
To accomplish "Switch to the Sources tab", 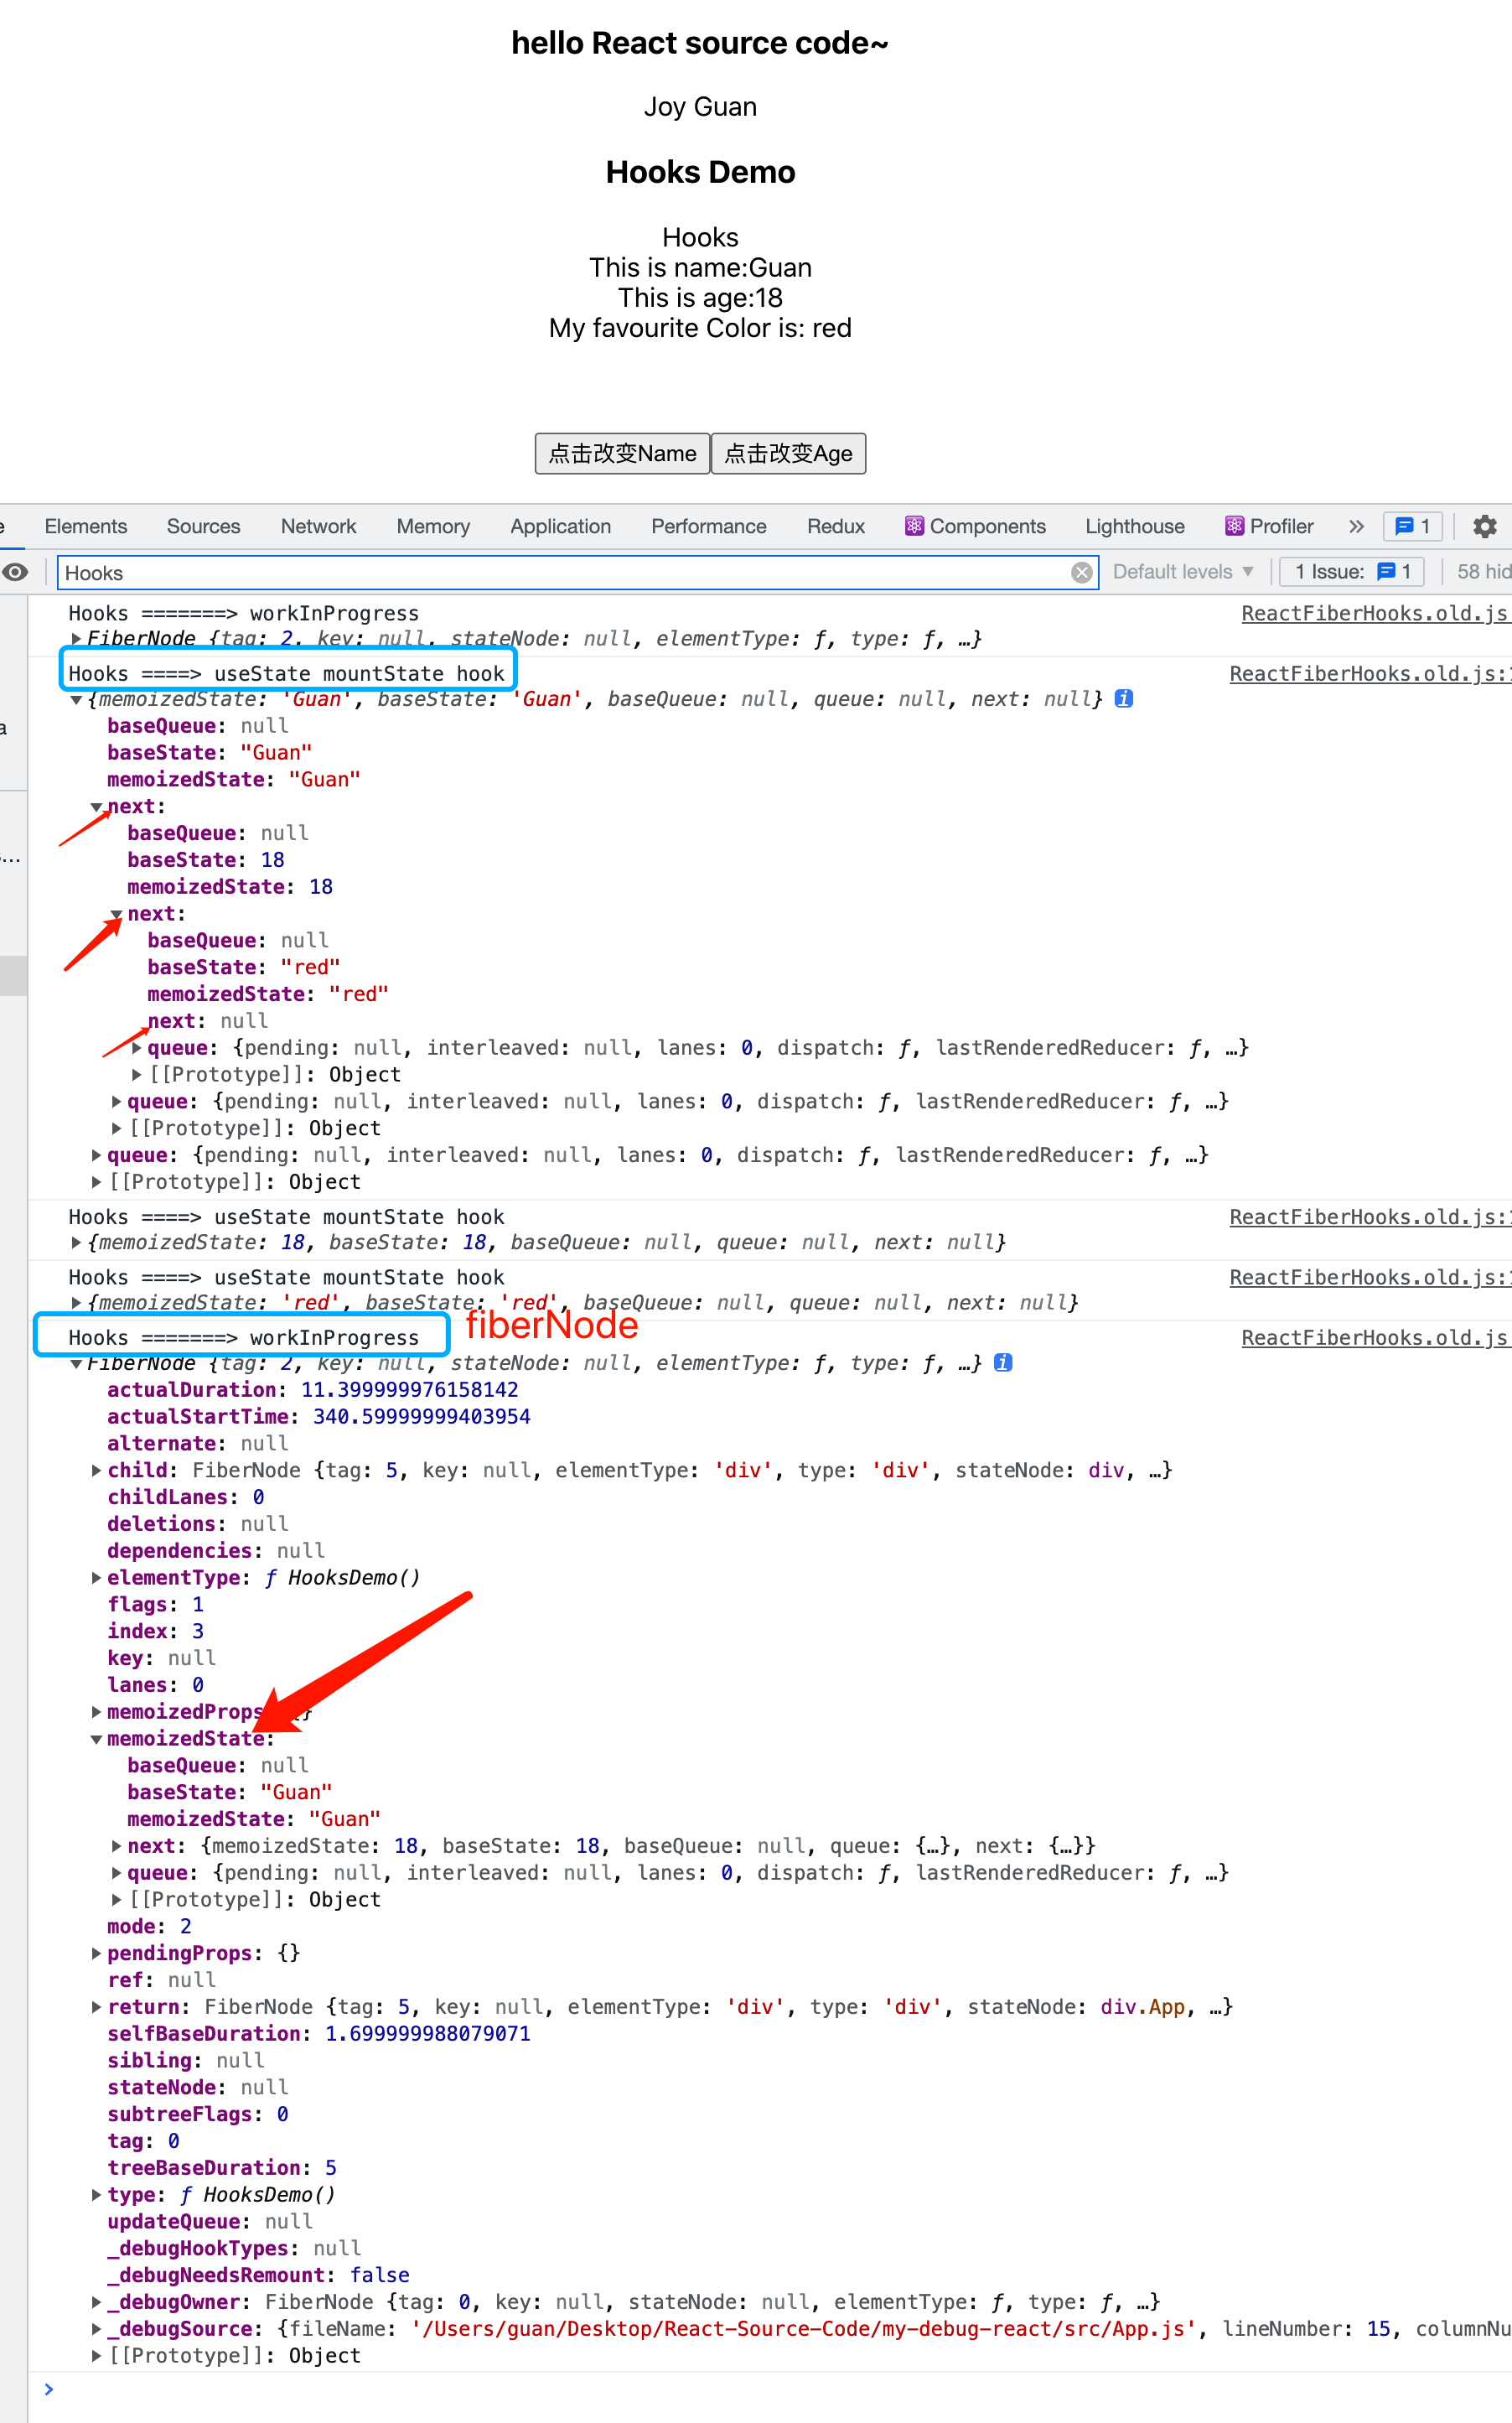I will (x=203, y=526).
